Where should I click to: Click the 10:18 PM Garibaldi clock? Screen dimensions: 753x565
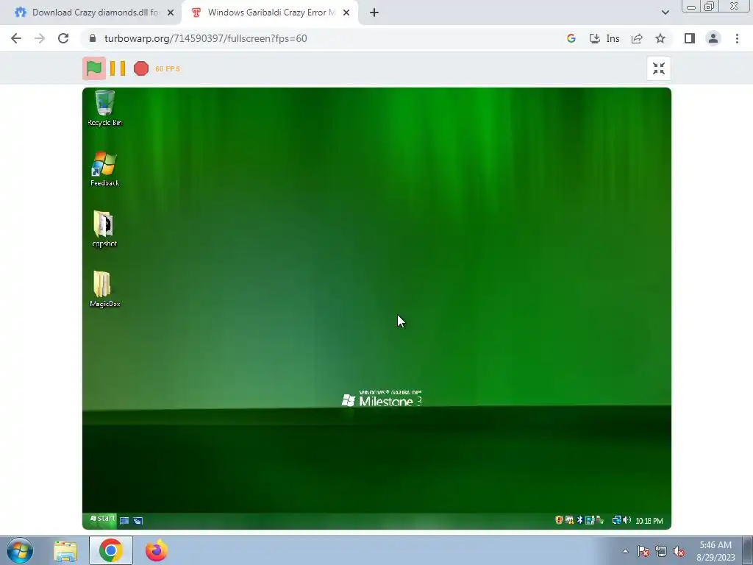649,521
